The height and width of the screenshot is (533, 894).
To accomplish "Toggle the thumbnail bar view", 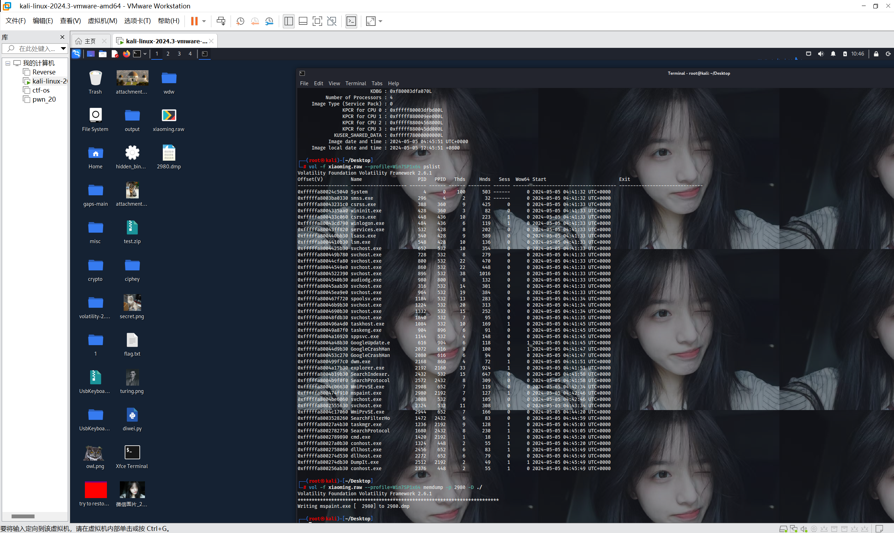I will (x=303, y=21).
